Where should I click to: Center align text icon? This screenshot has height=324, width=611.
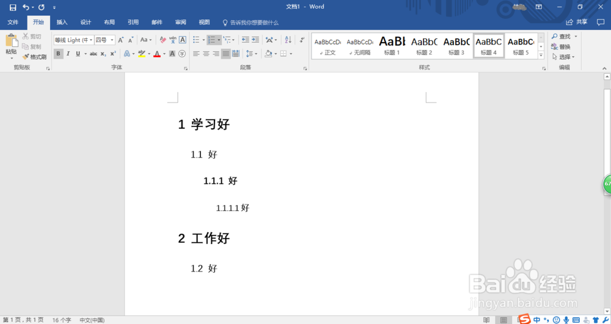point(206,54)
